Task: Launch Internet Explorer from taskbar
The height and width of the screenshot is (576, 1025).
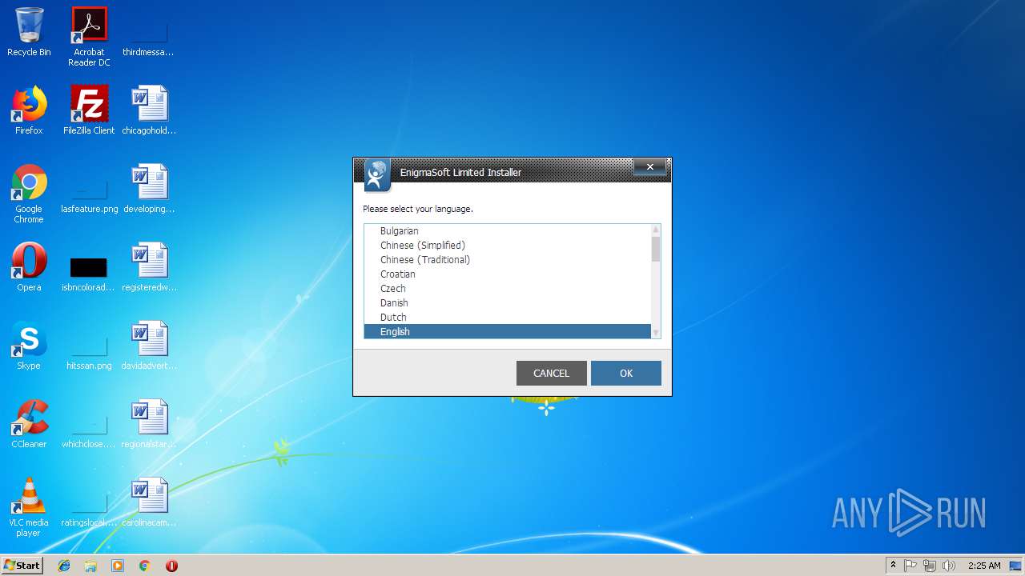Action: [x=64, y=566]
